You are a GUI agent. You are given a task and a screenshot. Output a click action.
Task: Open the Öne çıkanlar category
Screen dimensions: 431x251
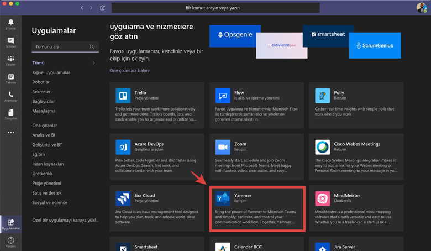[x=45, y=125]
